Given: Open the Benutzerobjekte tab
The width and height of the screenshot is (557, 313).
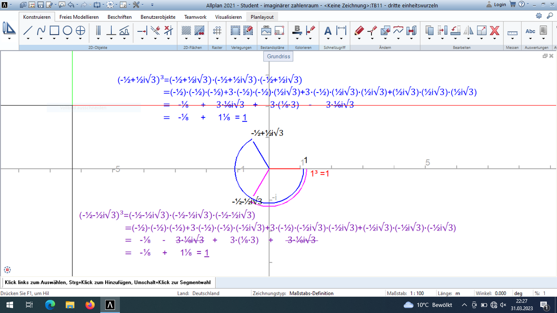Looking at the screenshot, I should 158,17.
